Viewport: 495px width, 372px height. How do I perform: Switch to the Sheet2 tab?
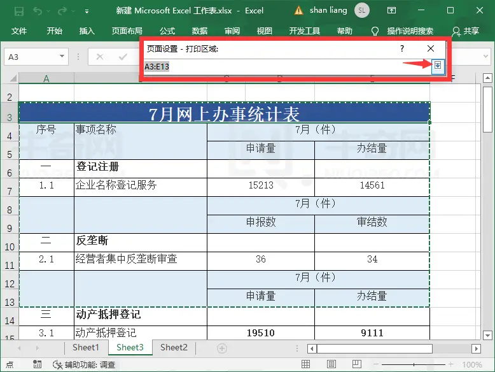(x=174, y=348)
